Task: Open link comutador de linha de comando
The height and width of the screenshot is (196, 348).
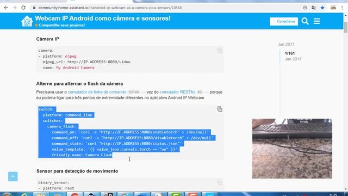Action: point(97,92)
